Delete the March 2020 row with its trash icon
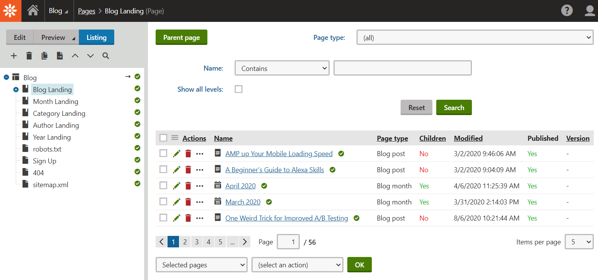 [188, 201]
